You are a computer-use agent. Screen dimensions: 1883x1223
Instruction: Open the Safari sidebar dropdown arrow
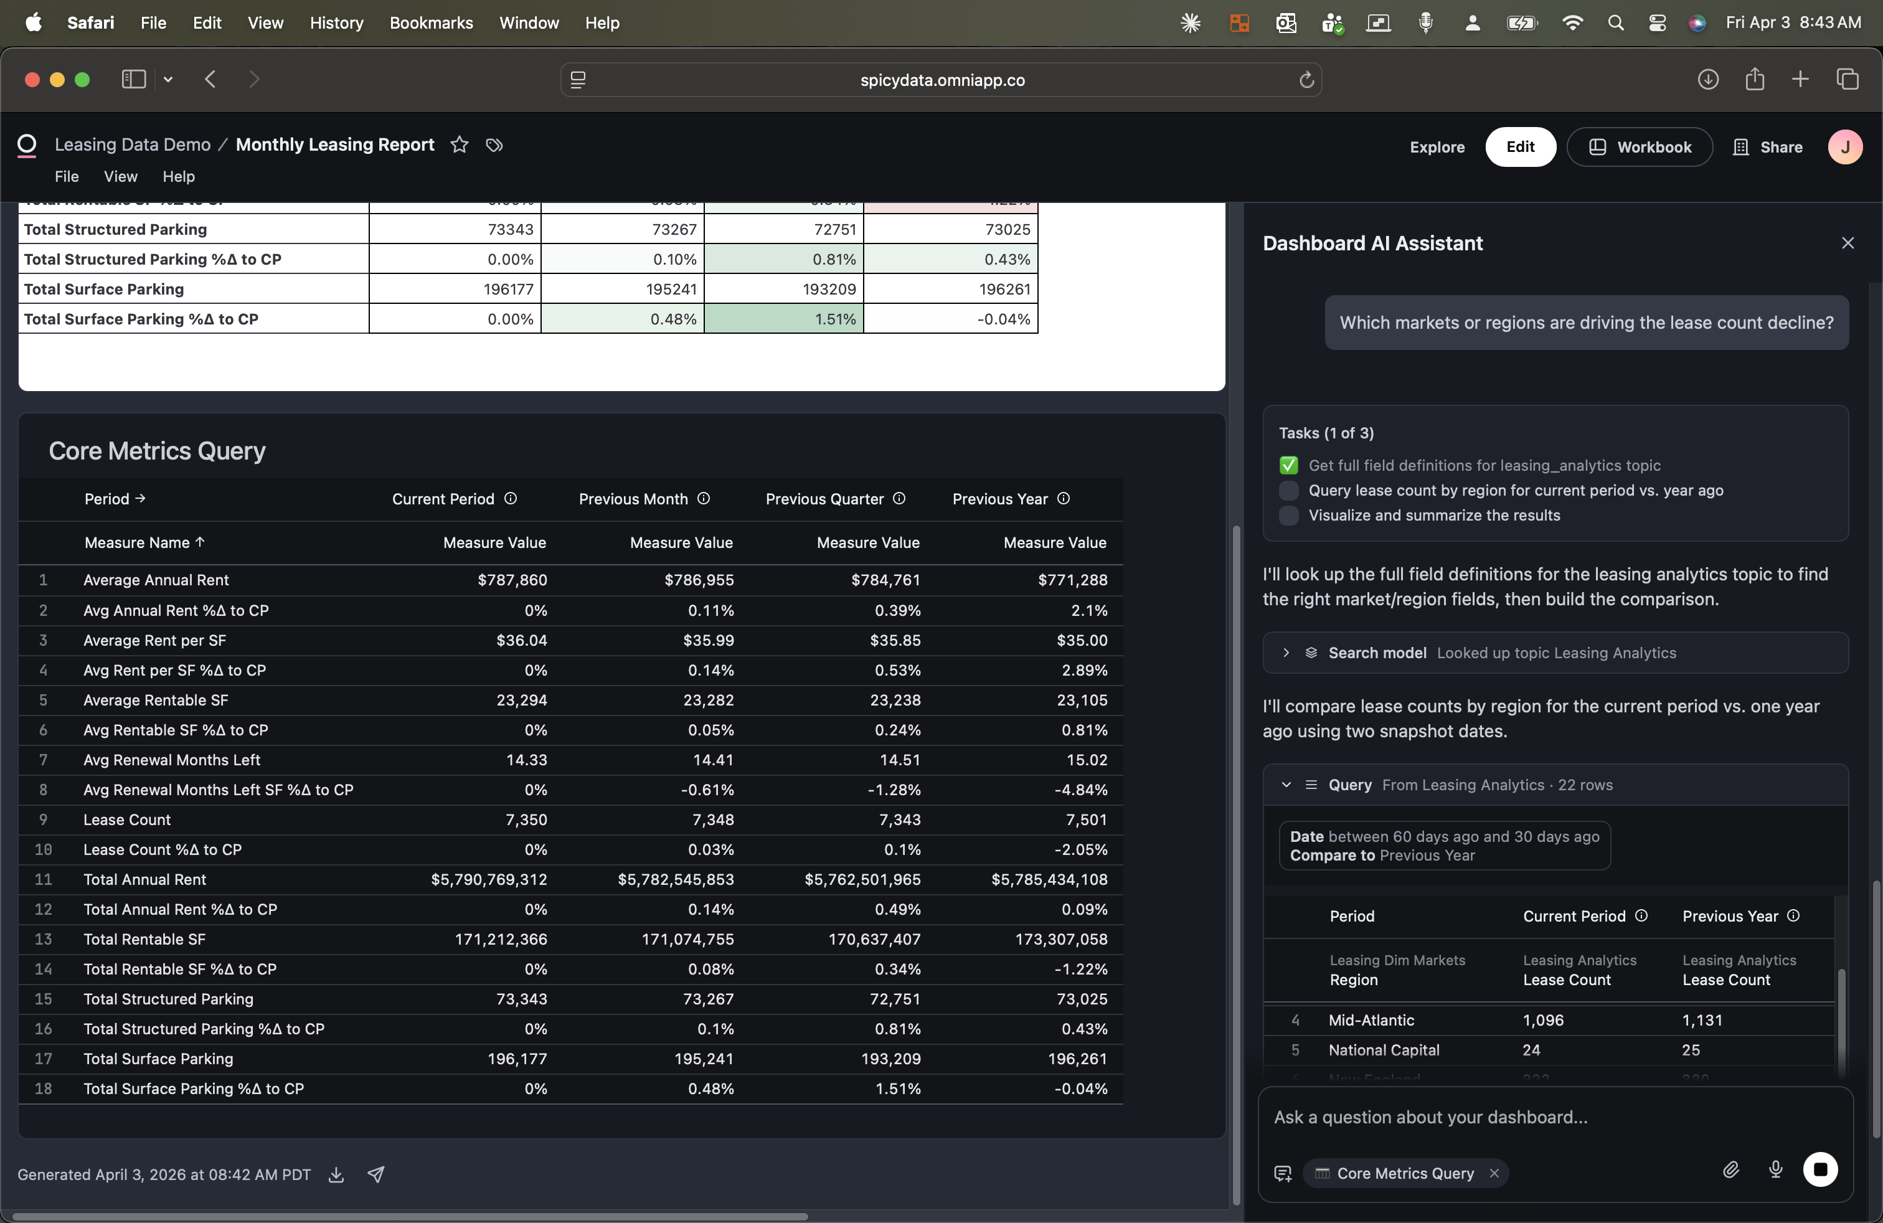(168, 79)
